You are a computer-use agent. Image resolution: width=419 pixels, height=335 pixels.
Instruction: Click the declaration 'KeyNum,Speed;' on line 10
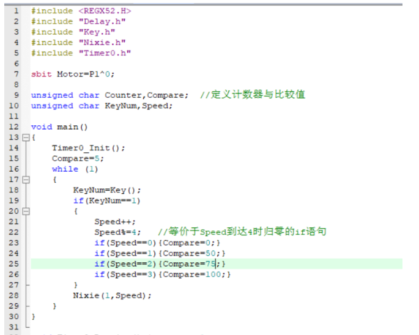click(139, 106)
